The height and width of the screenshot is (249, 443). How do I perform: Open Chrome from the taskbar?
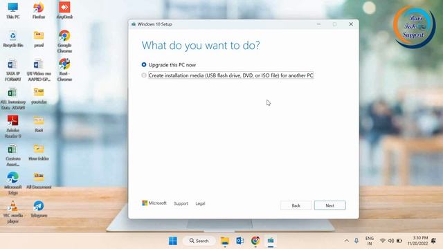[x=255, y=241]
